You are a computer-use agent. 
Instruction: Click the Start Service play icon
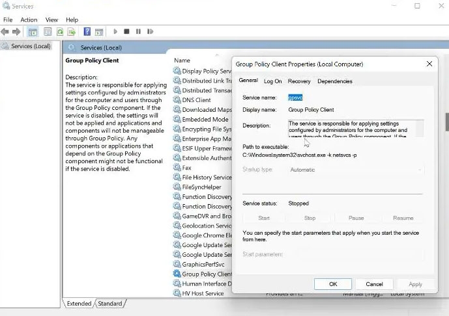[115, 31]
